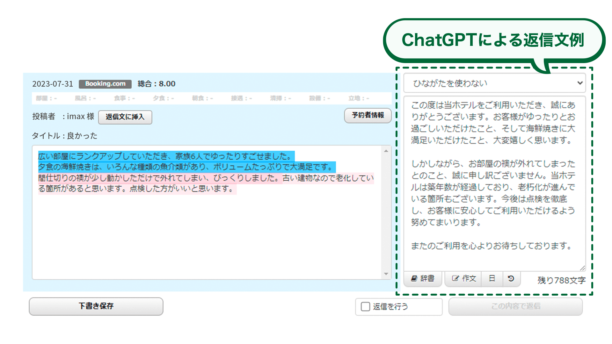Viewport: 612px width, 344px height.
Task: Open 予約者情報 reservation info
Action: pyautogui.click(x=368, y=115)
